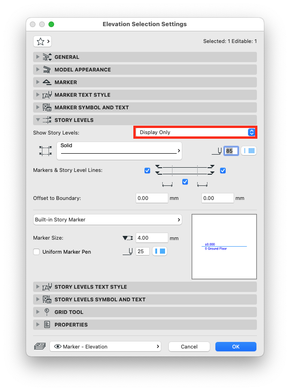Click the marker pen number field 25

click(x=143, y=251)
